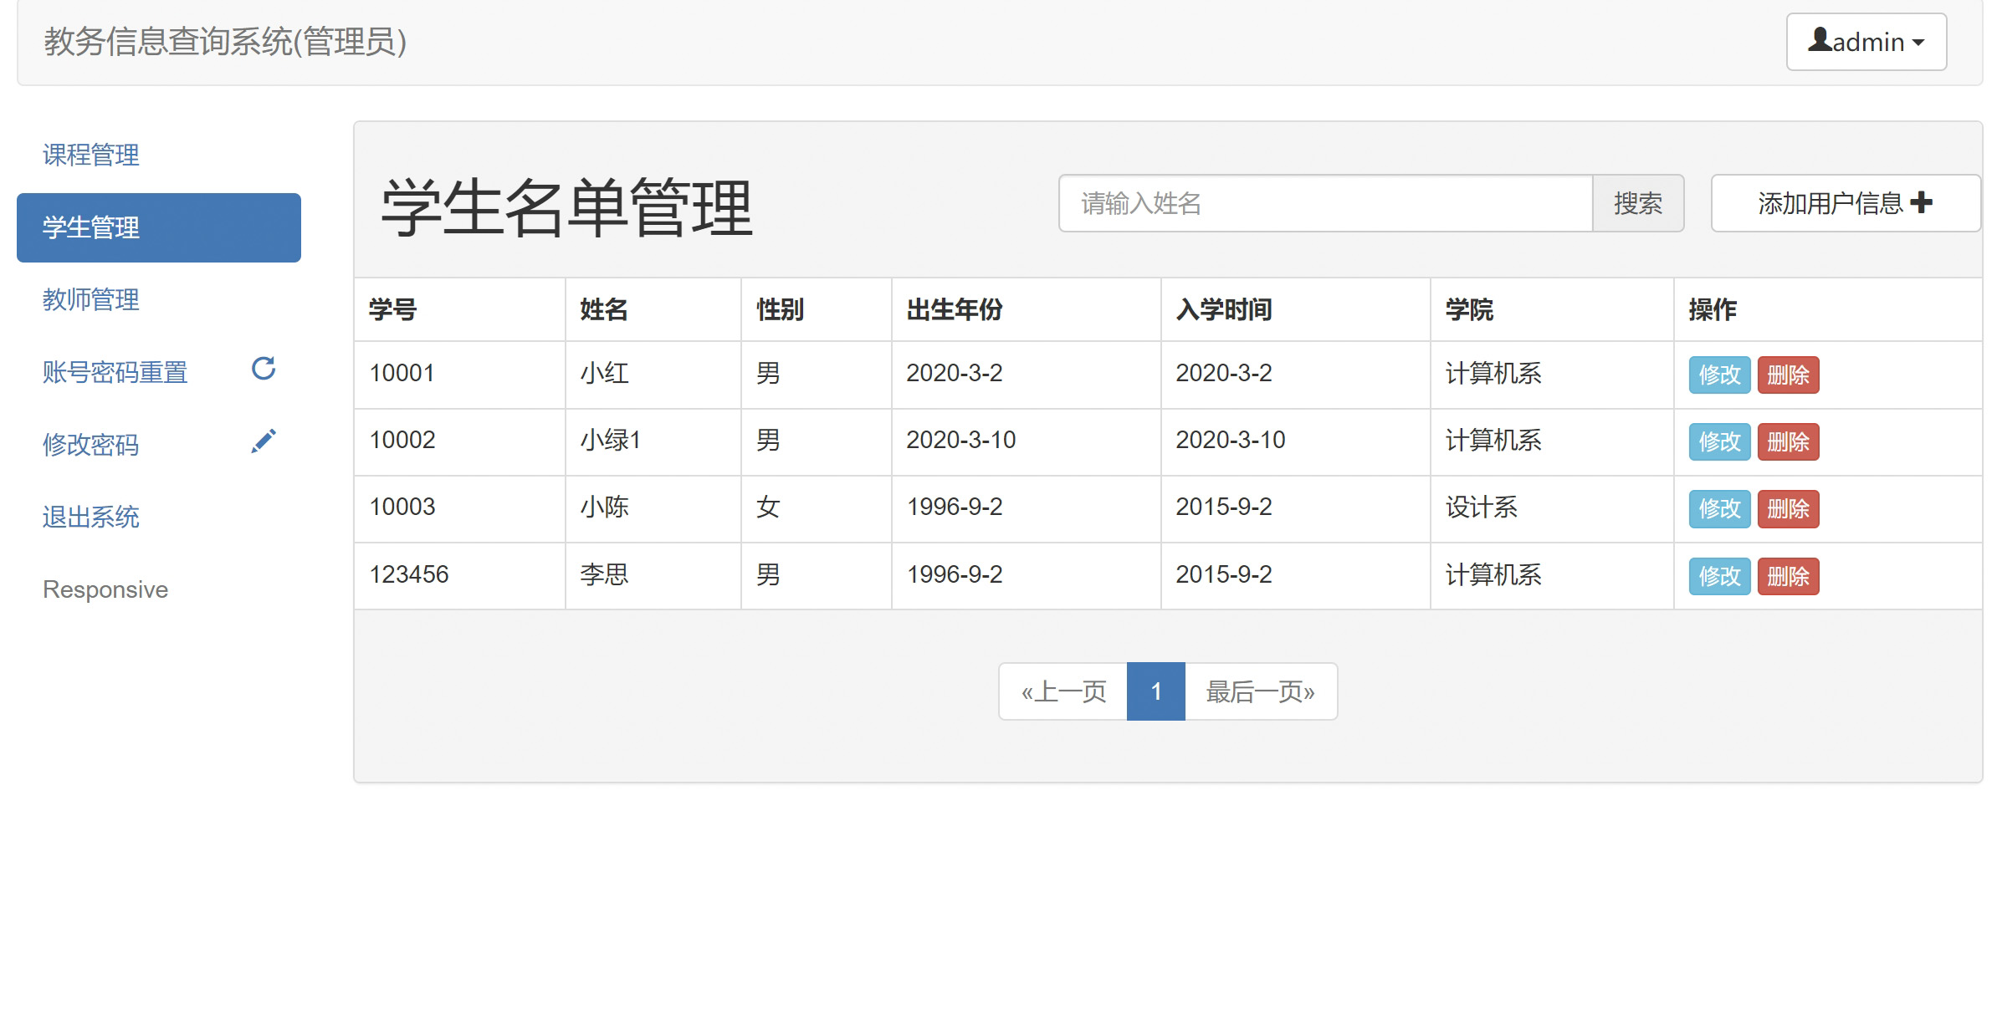Click the 课程管理 menu item
The image size is (1997, 1030).
pyautogui.click(x=94, y=155)
